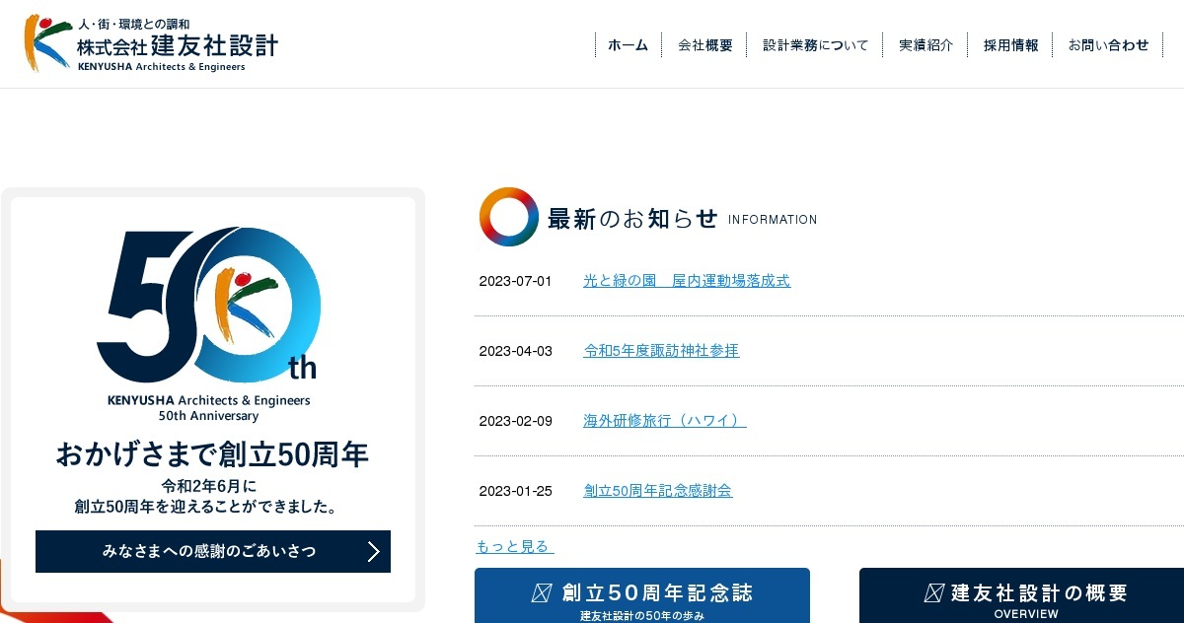Open 令和5年度諏訪神社参拝 news link
This screenshot has height=623, width=1184.
pos(661,351)
